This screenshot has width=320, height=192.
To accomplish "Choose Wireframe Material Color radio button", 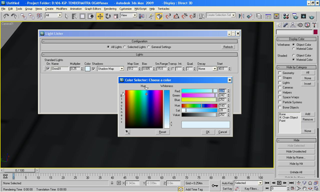I will [x=293, y=49].
